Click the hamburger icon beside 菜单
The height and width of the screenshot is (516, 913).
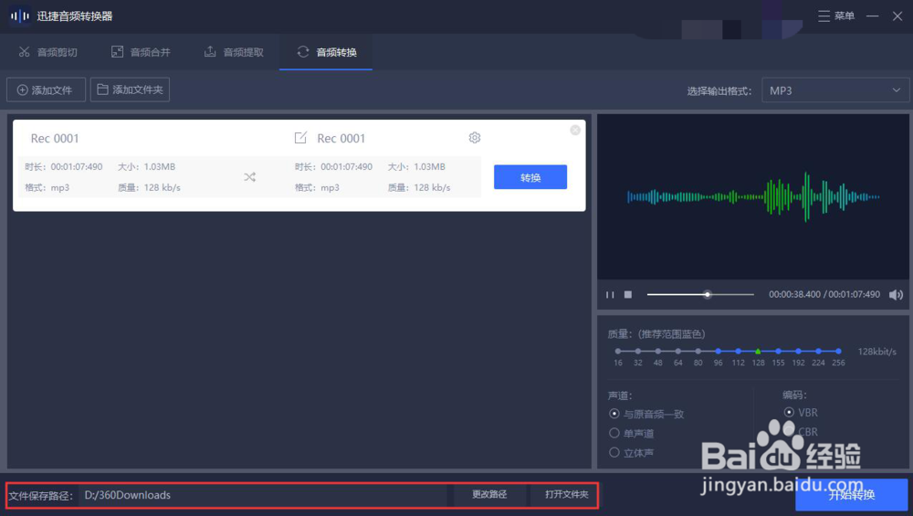[824, 16]
